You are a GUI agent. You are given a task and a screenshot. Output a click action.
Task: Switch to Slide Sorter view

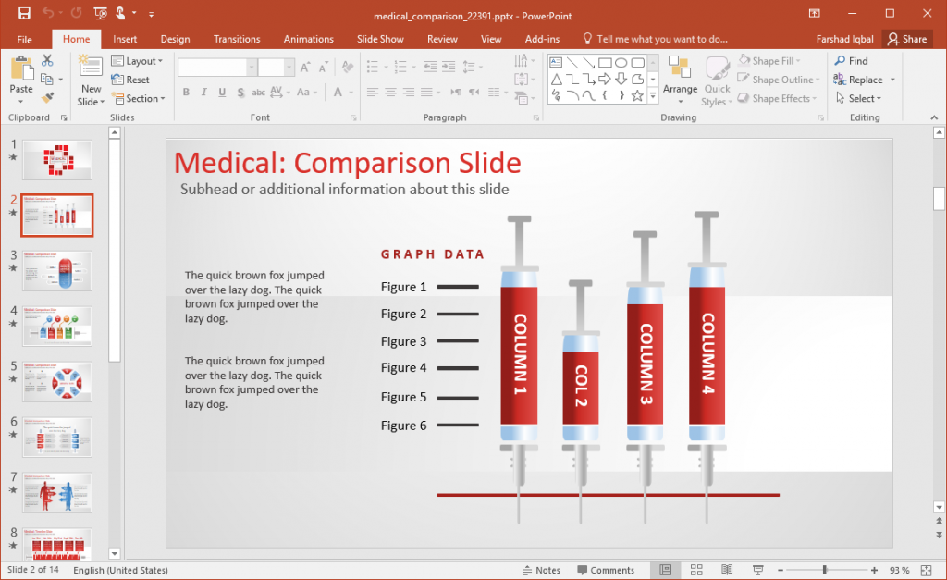pyautogui.click(x=696, y=570)
